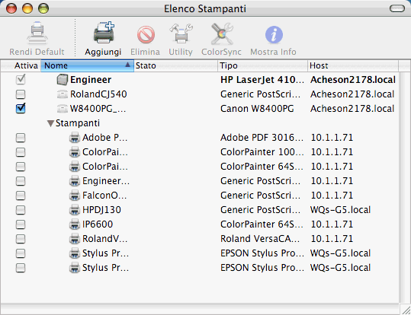Add a printer with Aggiungi icon
411x315 pixels.
point(104,33)
